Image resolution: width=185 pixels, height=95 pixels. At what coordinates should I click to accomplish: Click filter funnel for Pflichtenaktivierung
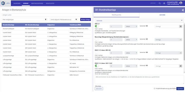(76, 20)
